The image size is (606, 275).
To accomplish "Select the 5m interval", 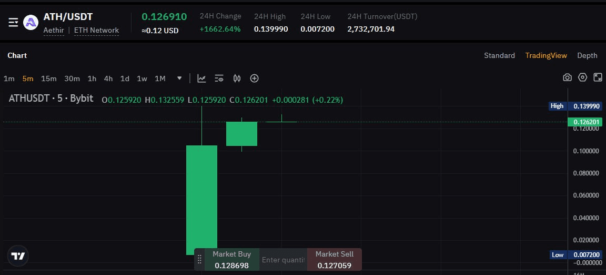I will [28, 78].
